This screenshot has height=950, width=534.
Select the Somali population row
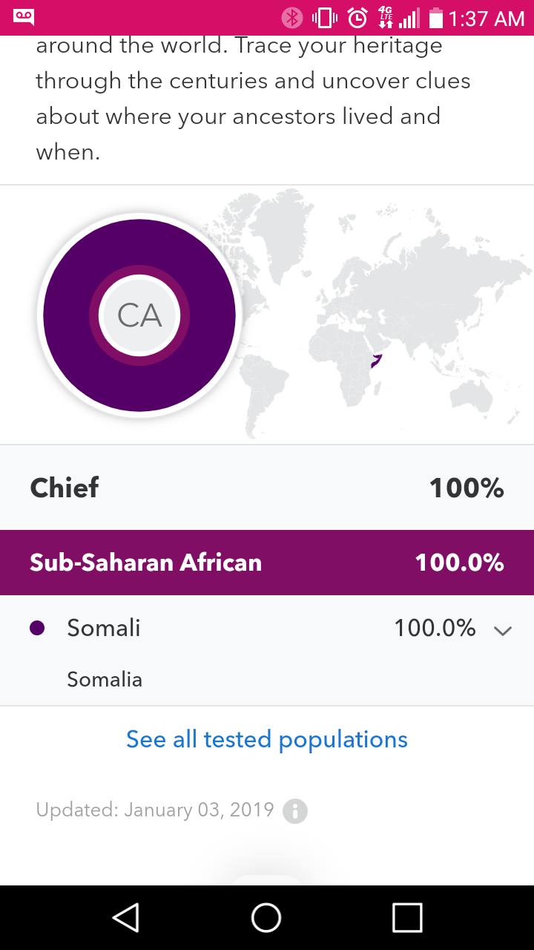(222, 629)
